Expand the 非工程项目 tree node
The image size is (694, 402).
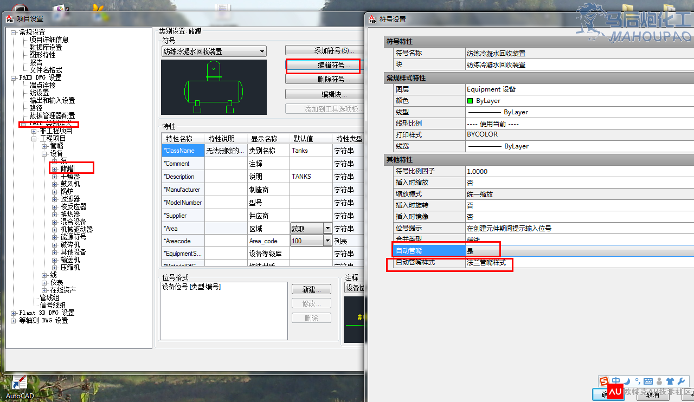34,131
